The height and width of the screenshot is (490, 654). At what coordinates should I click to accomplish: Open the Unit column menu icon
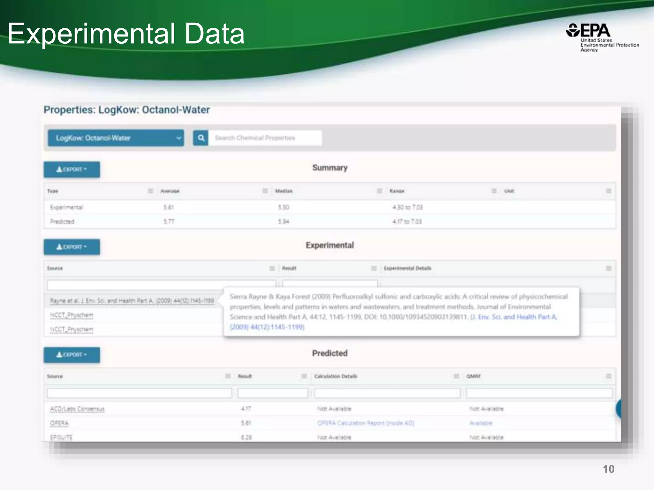coord(608,191)
